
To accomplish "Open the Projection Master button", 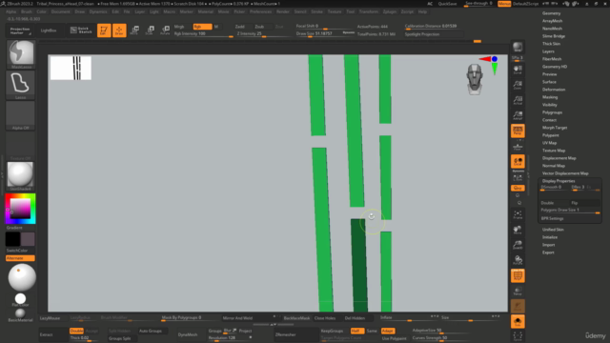I will click(x=20, y=30).
